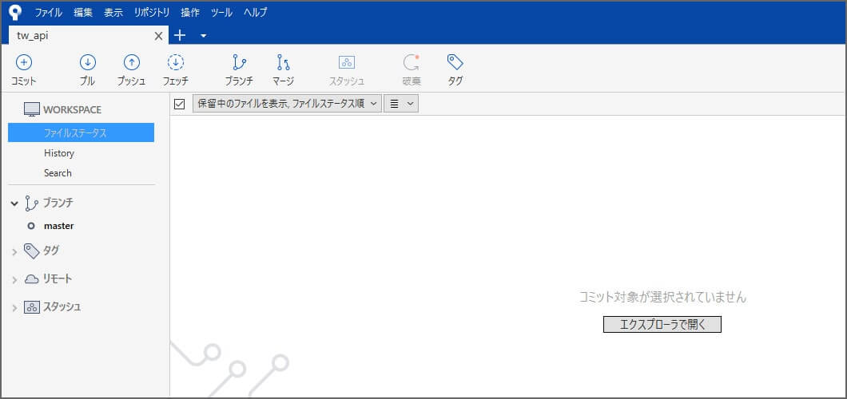Click the Stash (スタッシュ) toolbar icon
This screenshot has width=847, height=399.
click(x=347, y=63)
